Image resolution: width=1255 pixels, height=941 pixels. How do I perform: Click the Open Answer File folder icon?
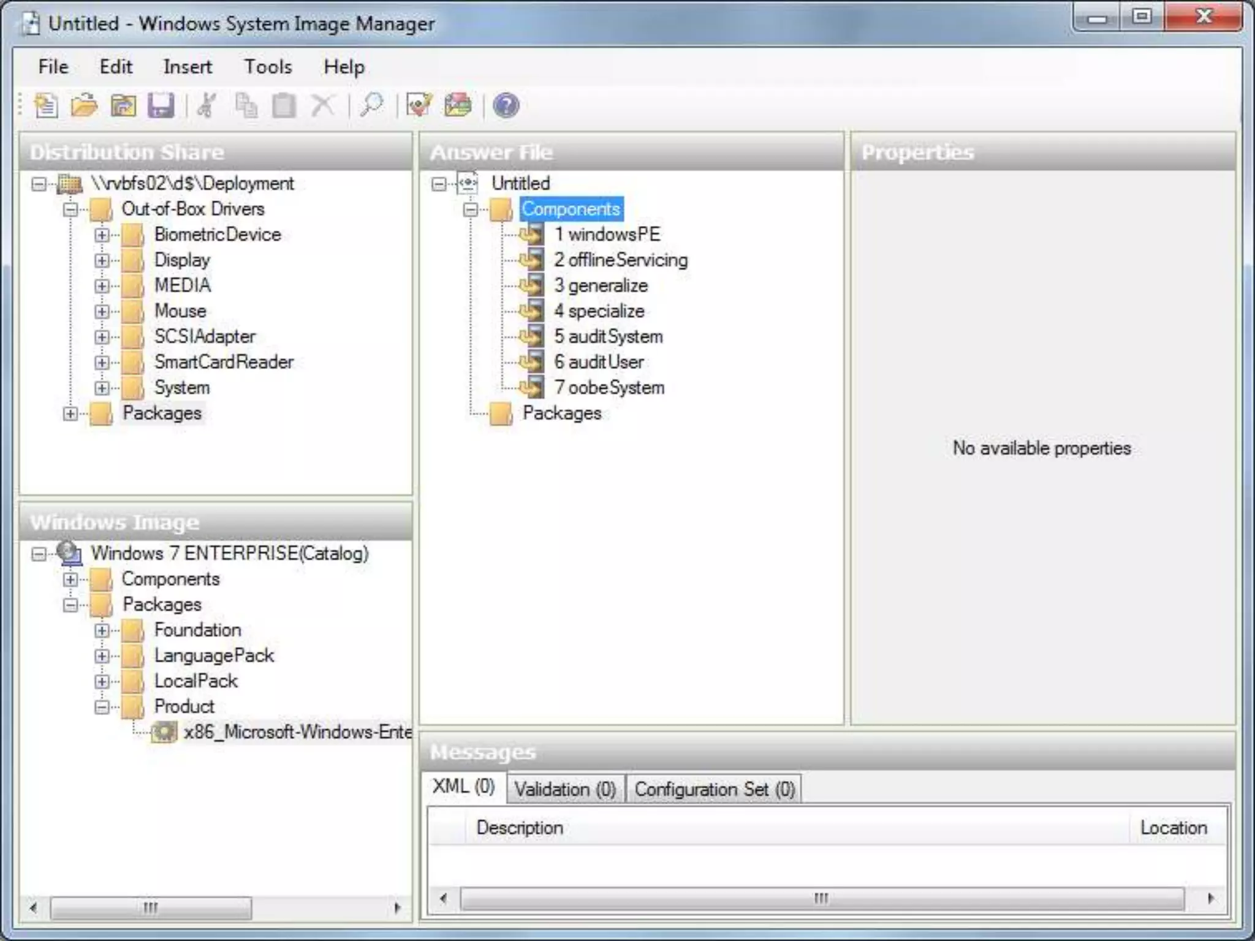click(x=84, y=105)
